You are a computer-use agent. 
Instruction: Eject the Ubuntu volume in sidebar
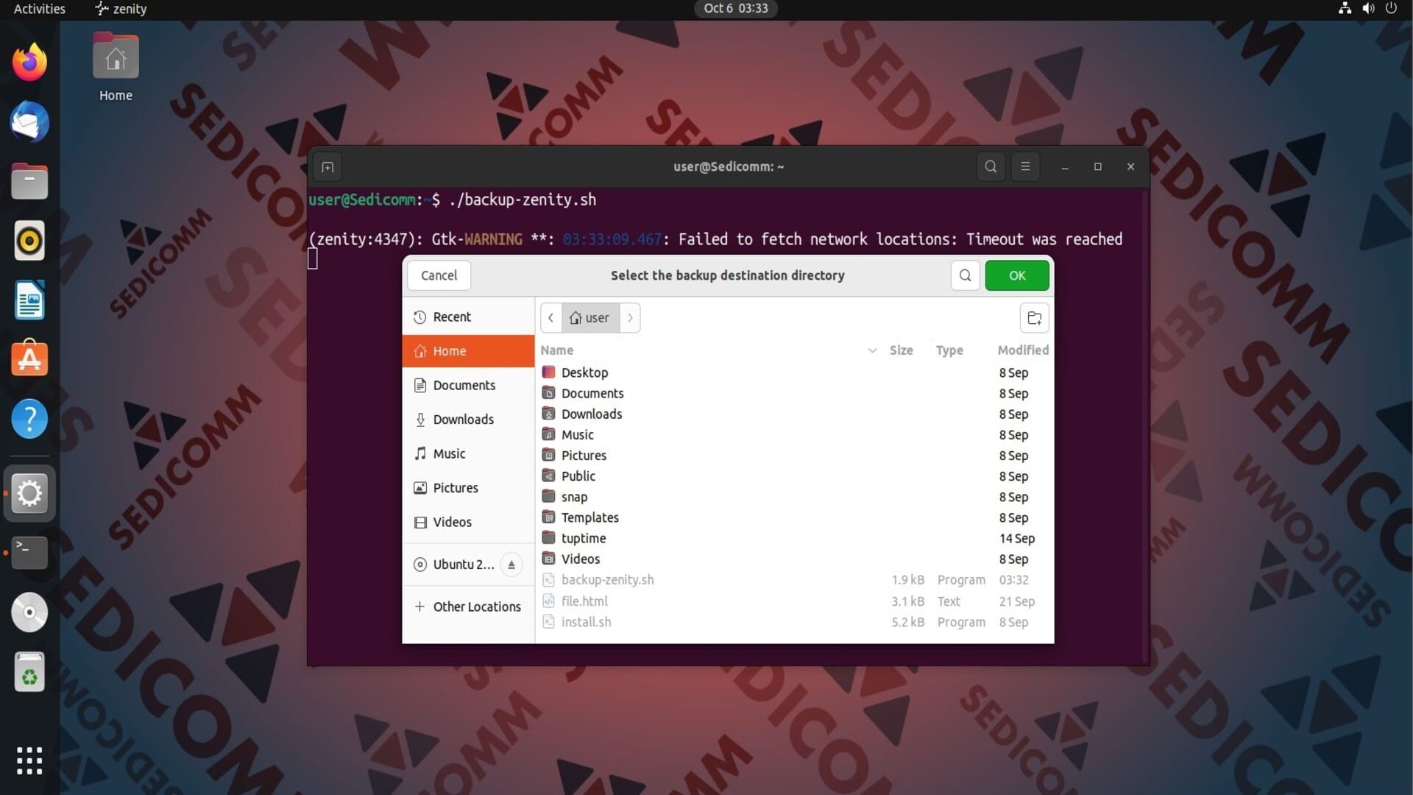point(511,565)
